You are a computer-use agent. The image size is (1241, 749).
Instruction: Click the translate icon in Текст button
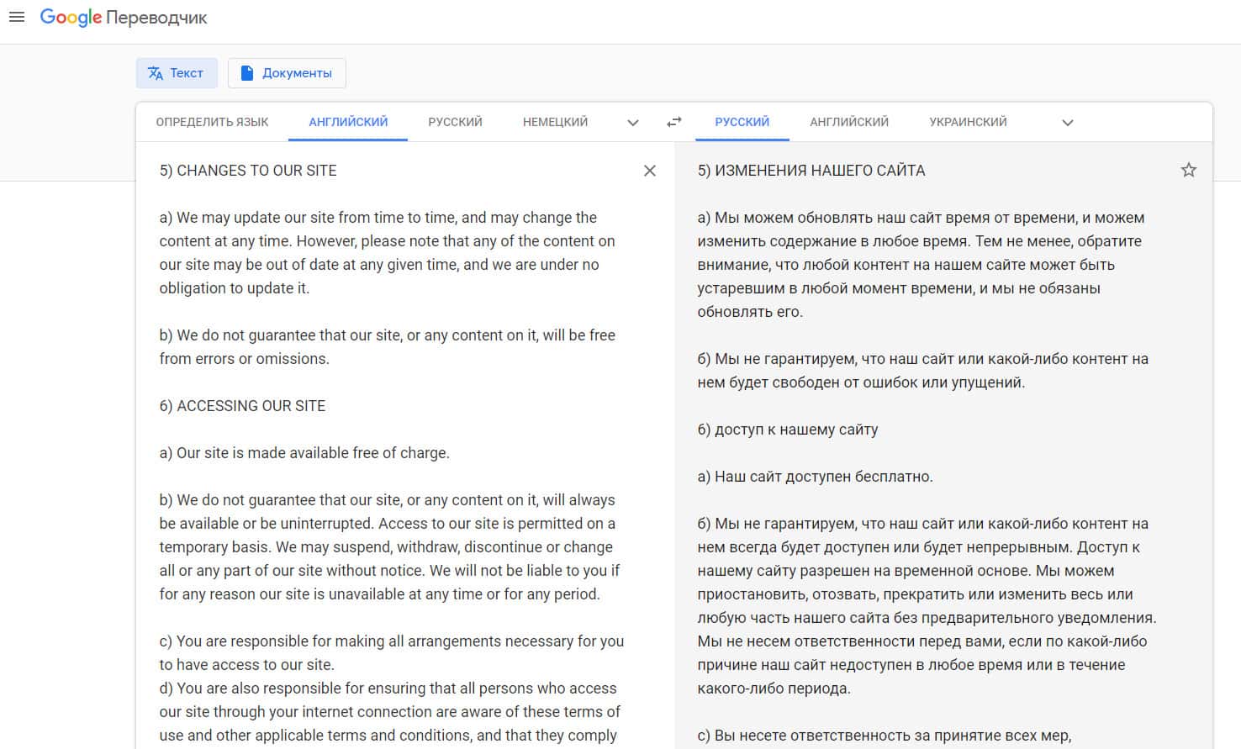(156, 73)
